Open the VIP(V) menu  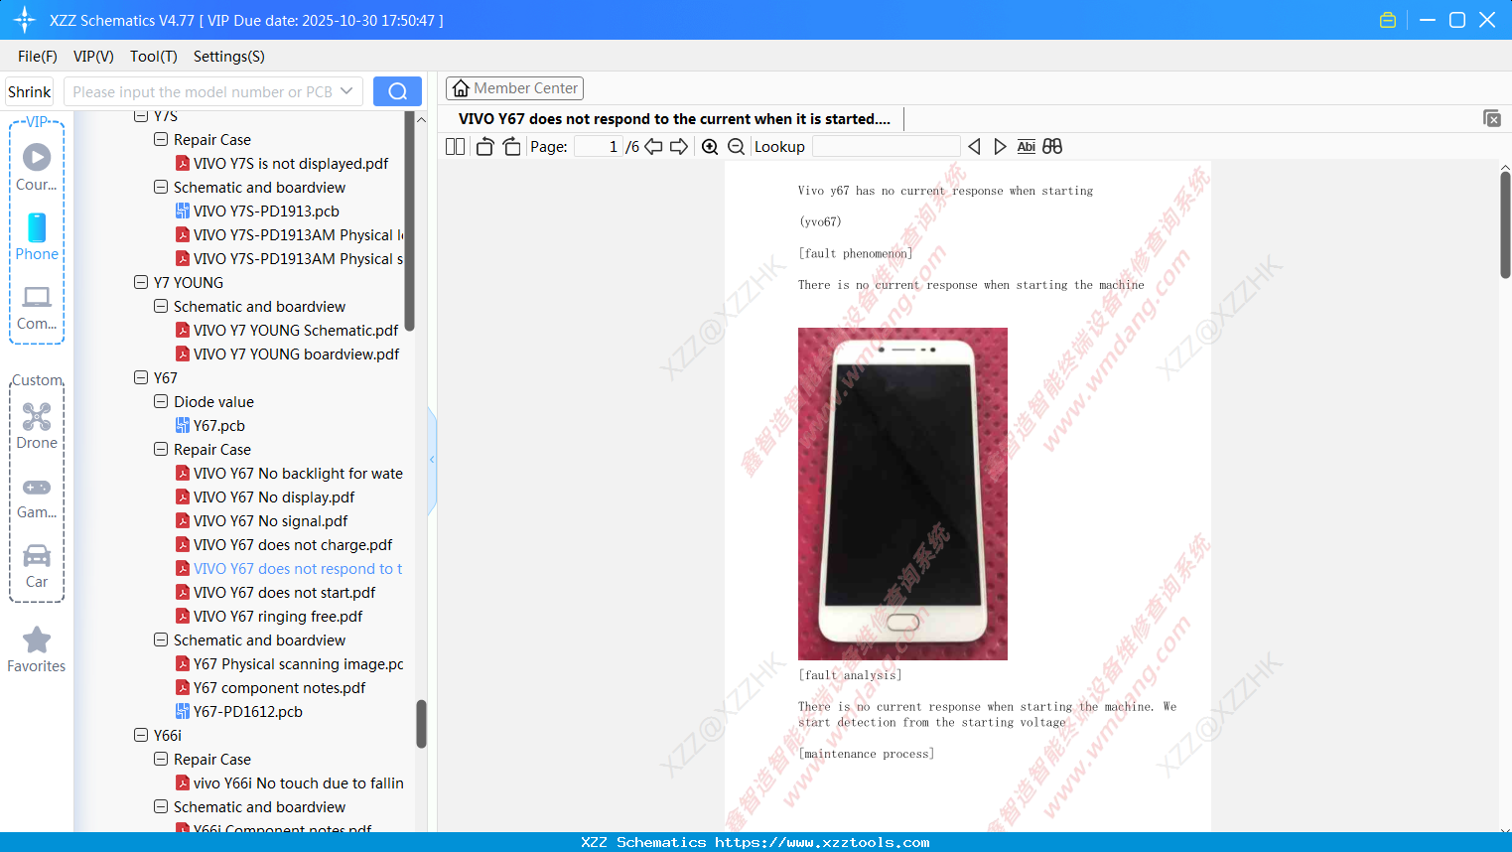(x=92, y=57)
